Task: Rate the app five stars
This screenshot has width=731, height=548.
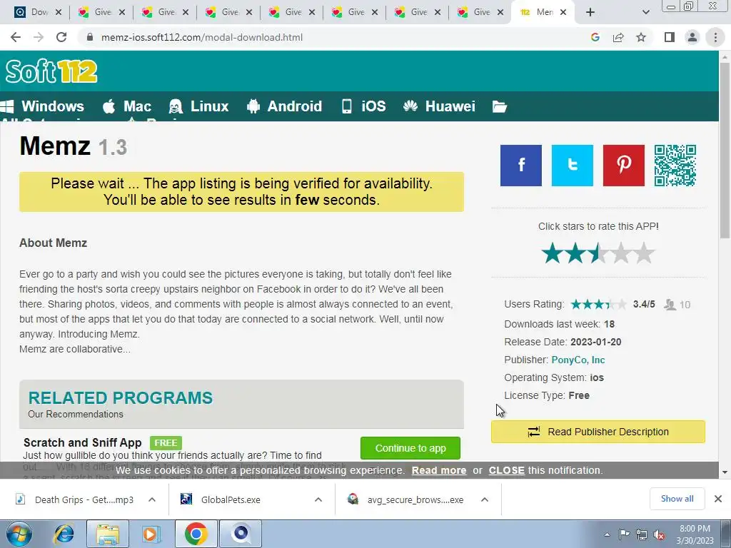Action: click(643, 253)
